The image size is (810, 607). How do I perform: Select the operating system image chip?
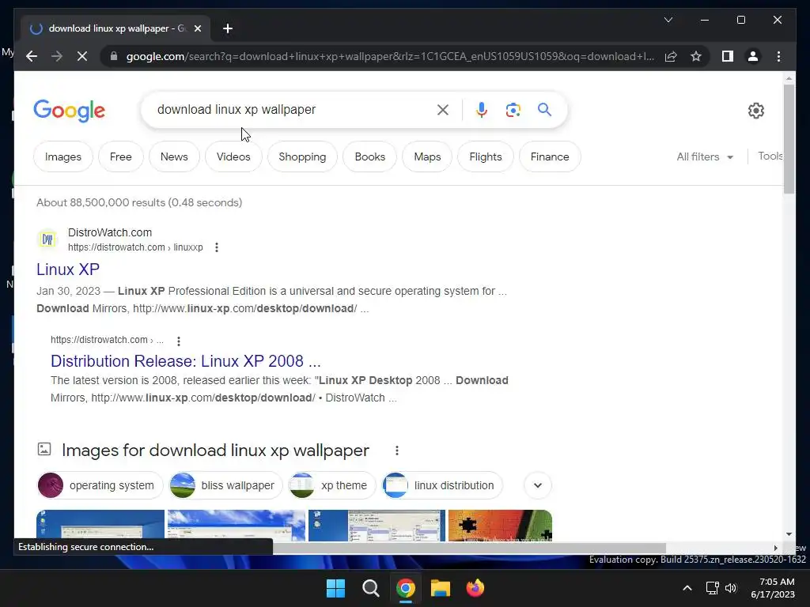tap(100, 485)
